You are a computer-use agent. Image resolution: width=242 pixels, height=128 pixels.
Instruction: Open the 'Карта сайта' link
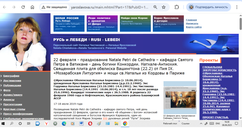[x=194, y=27]
